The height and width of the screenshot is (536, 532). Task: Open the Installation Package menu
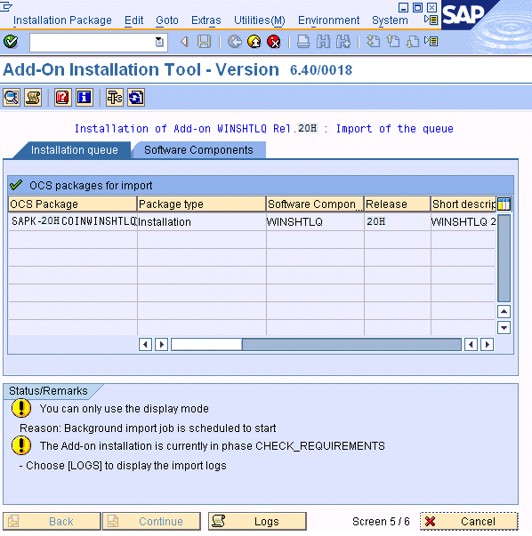coord(62,20)
